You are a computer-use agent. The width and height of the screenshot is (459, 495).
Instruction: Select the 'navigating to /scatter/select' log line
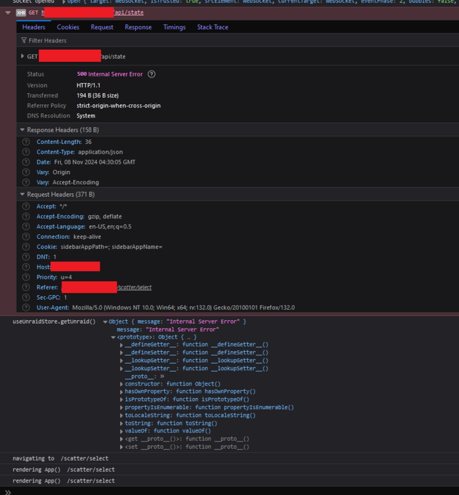tap(60, 459)
